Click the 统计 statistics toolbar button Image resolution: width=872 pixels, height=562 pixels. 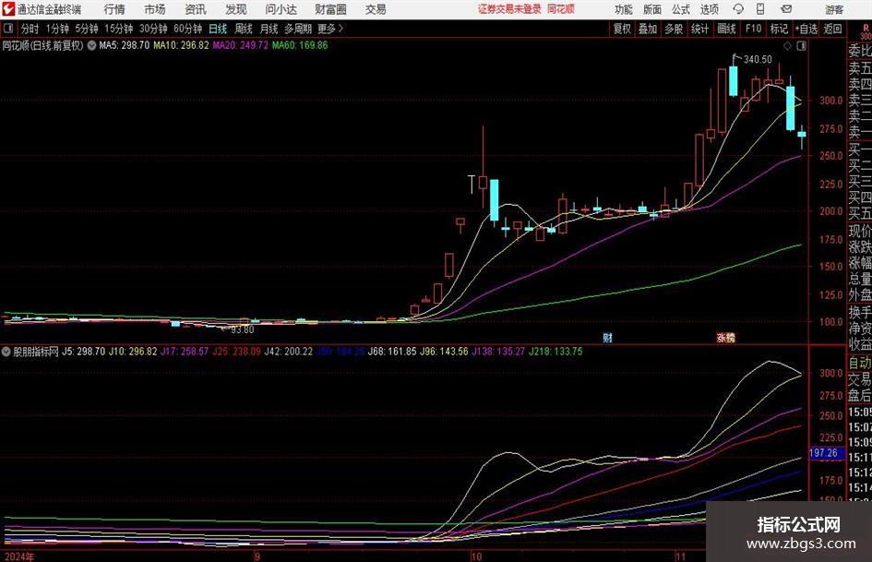point(700,29)
